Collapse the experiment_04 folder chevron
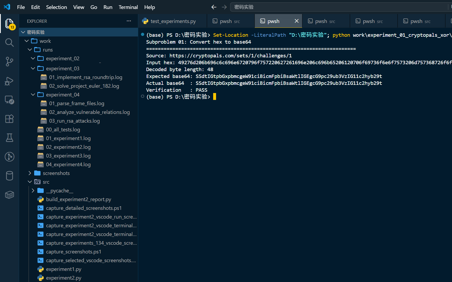Screen dimensions: 452x282 coord(33,95)
